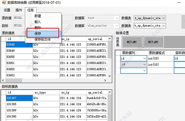
Task: Minimize the 数据库转换器 window
Action: click(179, 2)
